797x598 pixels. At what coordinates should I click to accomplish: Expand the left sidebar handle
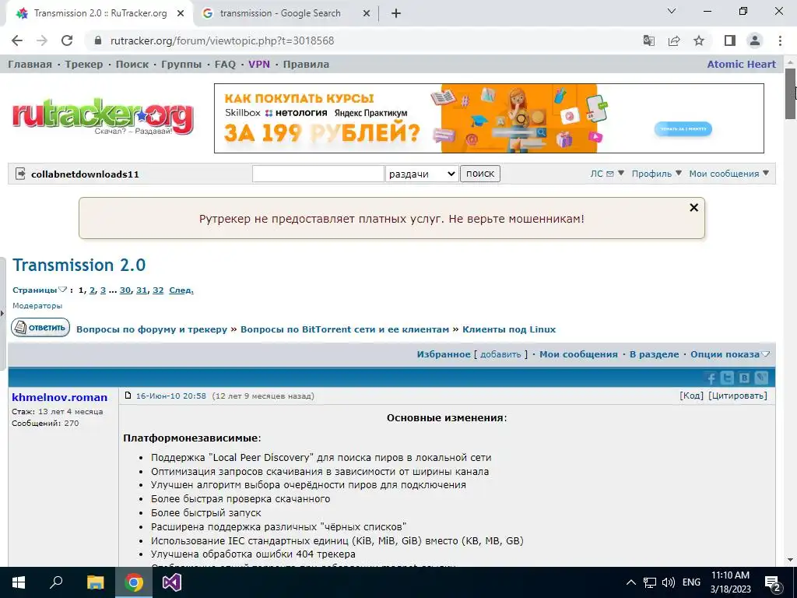(x=2, y=313)
